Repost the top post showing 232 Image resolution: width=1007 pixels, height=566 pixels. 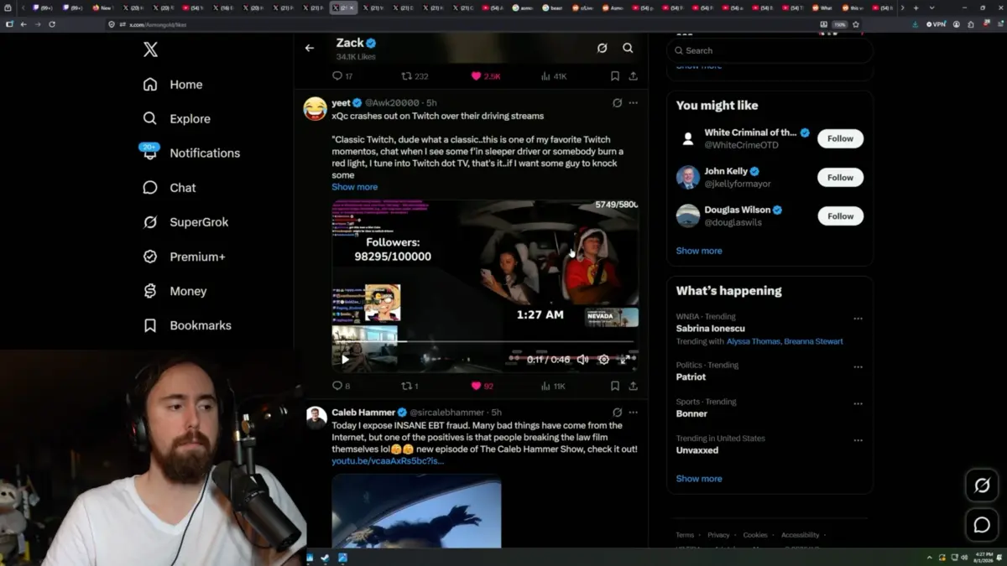click(x=415, y=76)
